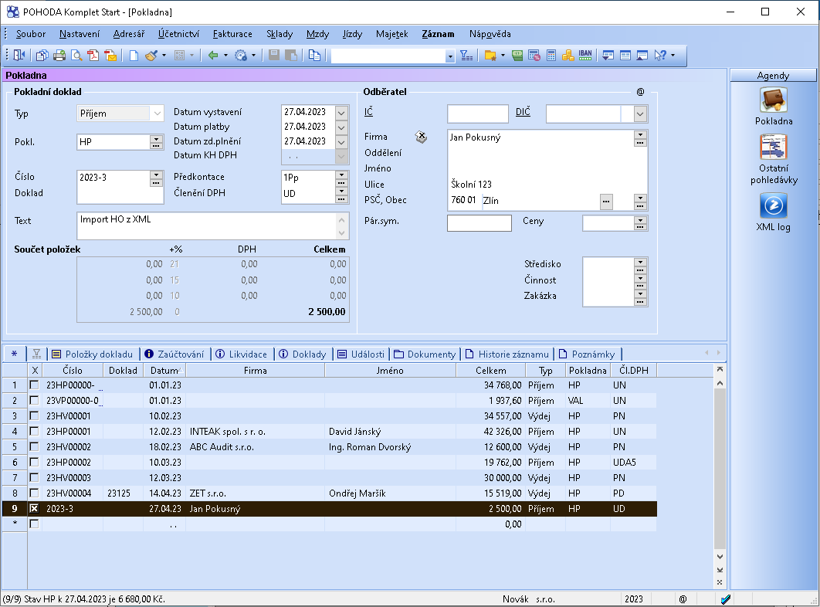Open XML log agenda icon
The width and height of the screenshot is (820, 607).
pos(774,206)
